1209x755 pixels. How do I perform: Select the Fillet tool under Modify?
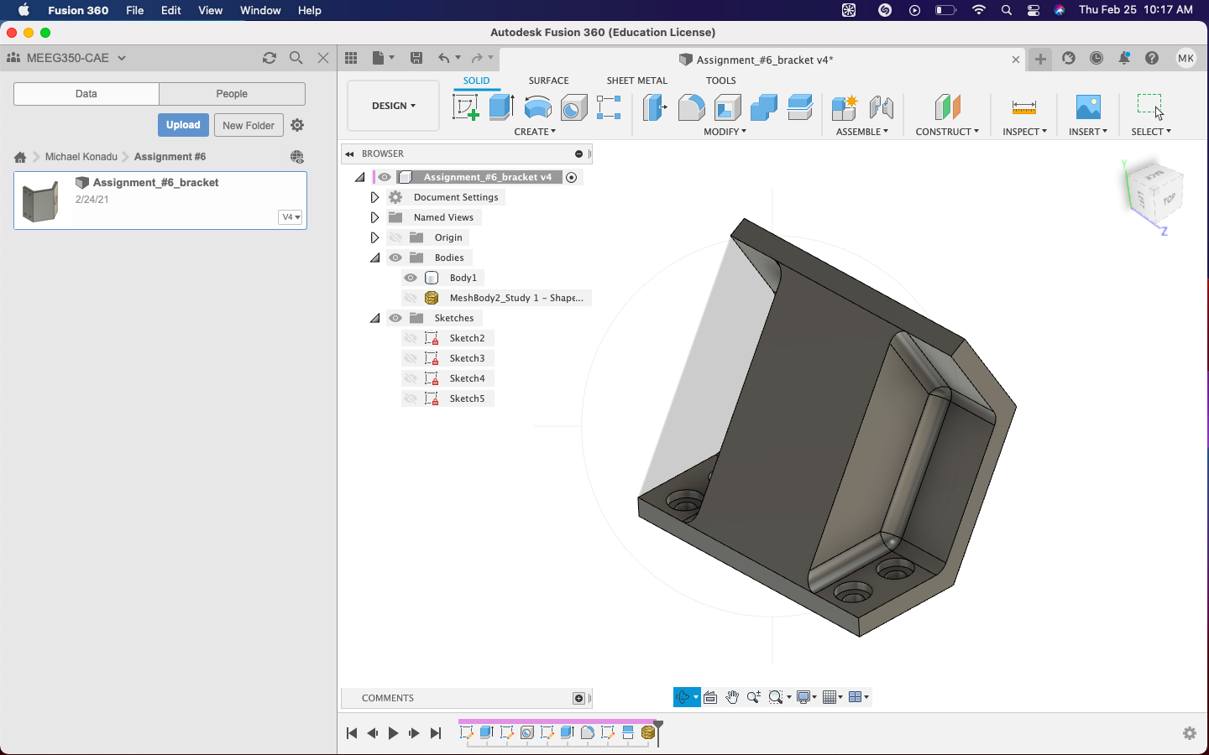click(691, 107)
